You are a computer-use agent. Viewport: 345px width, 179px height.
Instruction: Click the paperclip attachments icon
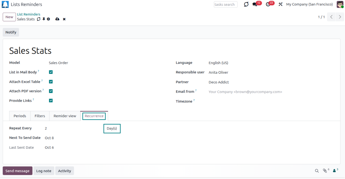[x=325, y=171]
